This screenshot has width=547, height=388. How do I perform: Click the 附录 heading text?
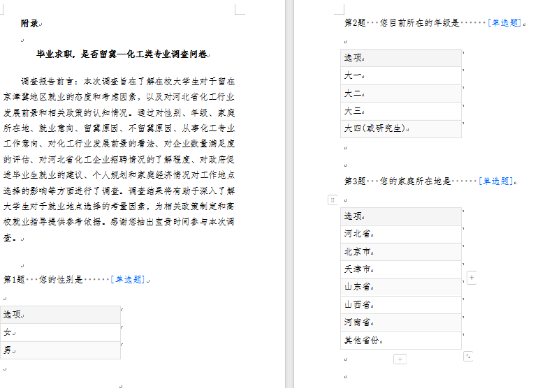pos(30,23)
